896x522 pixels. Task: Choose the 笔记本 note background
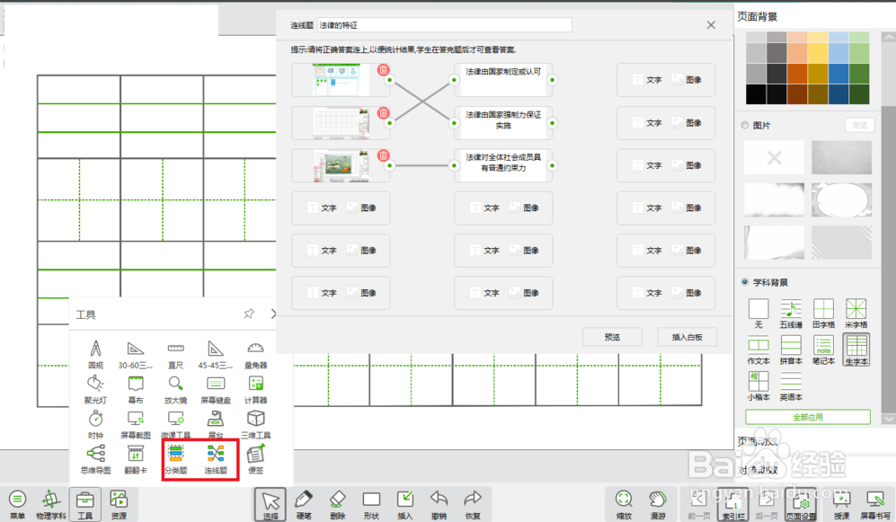coord(823,350)
